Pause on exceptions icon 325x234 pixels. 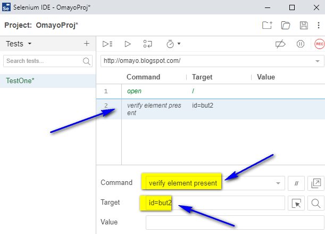click(x=301, y=44)
